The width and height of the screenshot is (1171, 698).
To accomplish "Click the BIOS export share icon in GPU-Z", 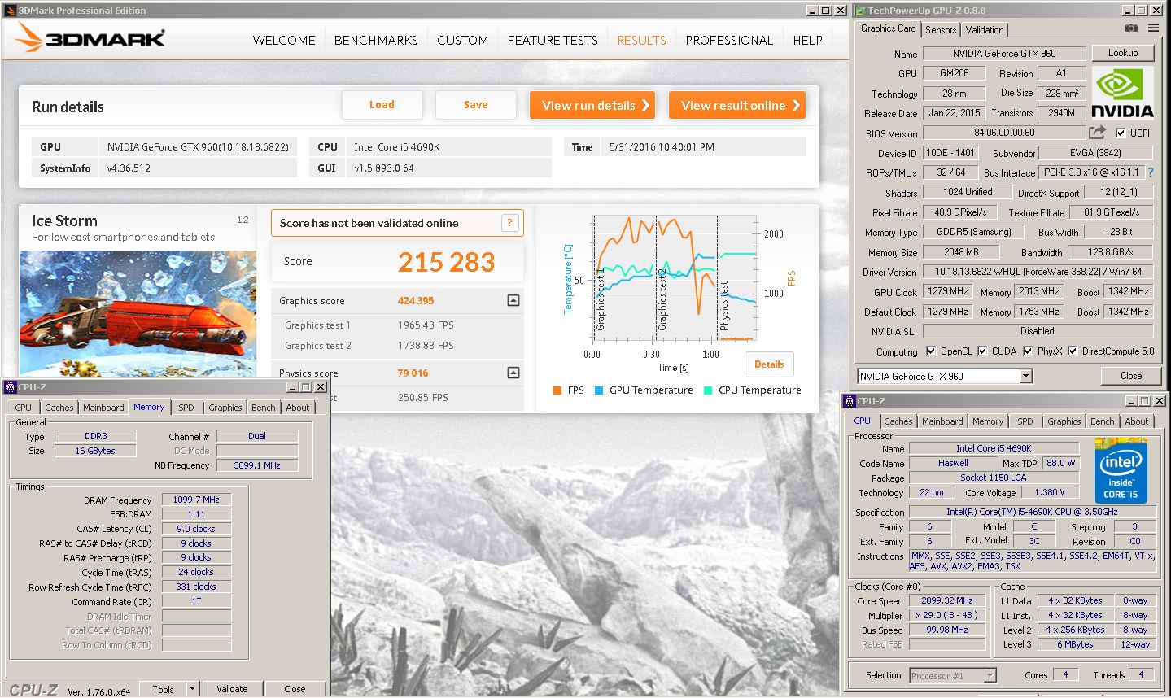I will (x=1097, y=132).
